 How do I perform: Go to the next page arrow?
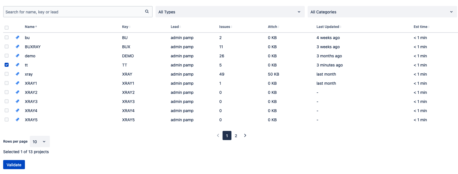pyautogui.click(x=245, y=135)
